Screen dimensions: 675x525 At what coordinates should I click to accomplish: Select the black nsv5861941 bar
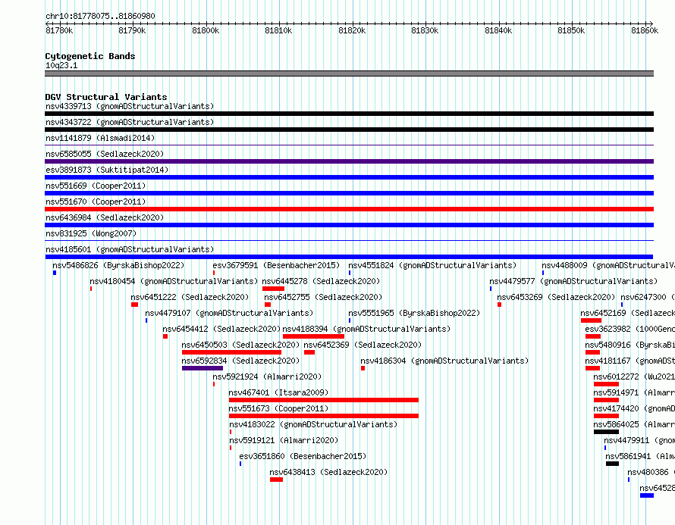612,464
